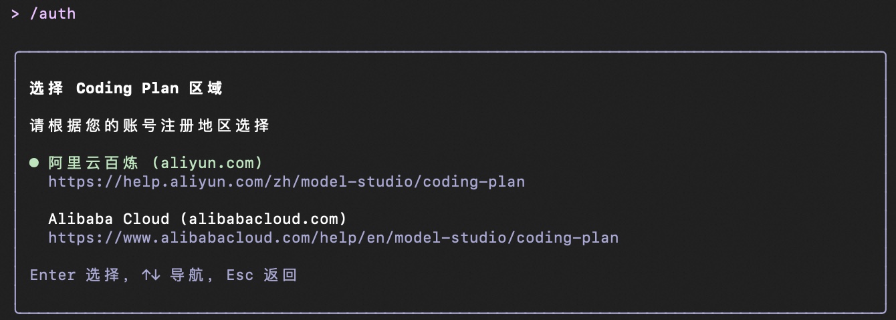Image resolution: width=896 pixels, height=320 pixels.
Task: Click the 请根据您的账号注册地区选择 instruction line
Action: 149,125
